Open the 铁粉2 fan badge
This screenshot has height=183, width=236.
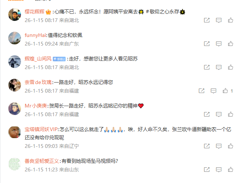pyautogui.click(x=59, y=59)
